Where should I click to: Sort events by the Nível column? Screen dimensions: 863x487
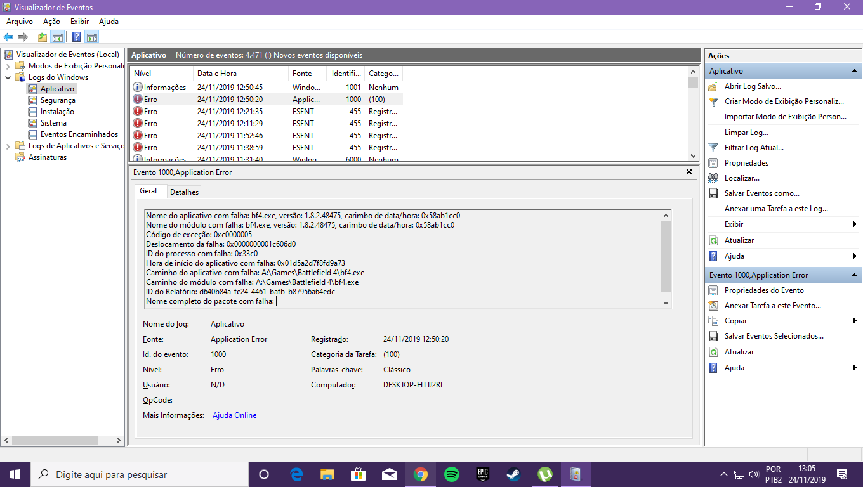point(161,74)
